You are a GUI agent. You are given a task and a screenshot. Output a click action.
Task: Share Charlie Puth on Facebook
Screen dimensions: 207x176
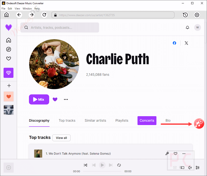[x=174, y=43]
